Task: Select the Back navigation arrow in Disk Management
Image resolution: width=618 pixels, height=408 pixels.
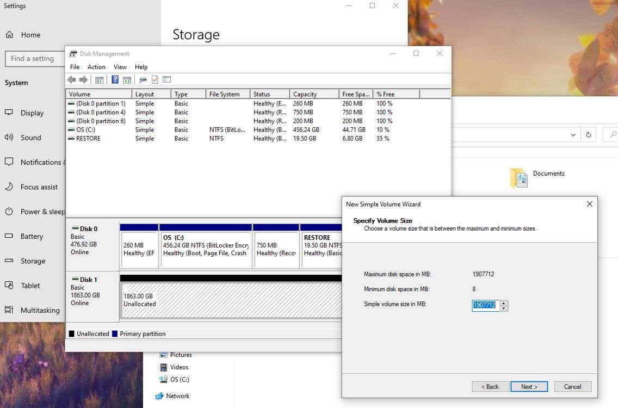Action: (71, 79)
